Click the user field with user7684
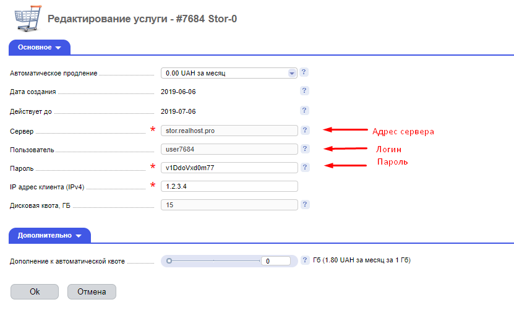This screenshot has width=514, height=310. (x=229, y=149)
